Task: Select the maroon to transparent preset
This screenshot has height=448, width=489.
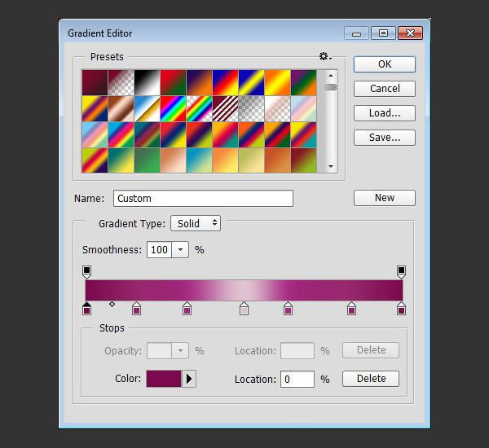Action: pos(121,82)
